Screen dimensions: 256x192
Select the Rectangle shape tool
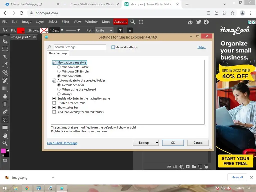(5, 128)
